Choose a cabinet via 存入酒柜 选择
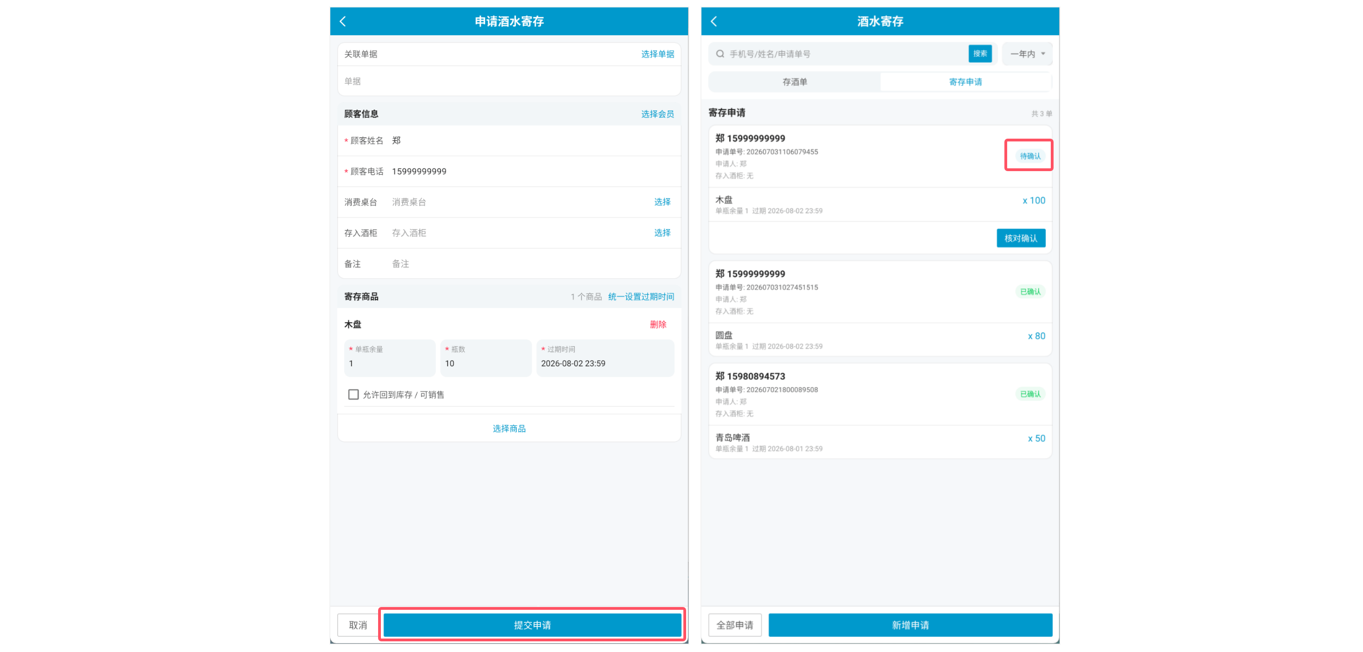The height and width of the screenshot is (652, 1363). (662, 233)
